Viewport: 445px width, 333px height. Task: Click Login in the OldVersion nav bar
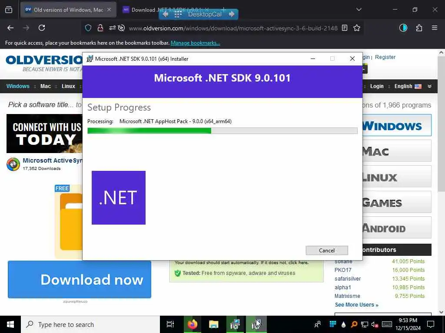click(x=377, y=86)
